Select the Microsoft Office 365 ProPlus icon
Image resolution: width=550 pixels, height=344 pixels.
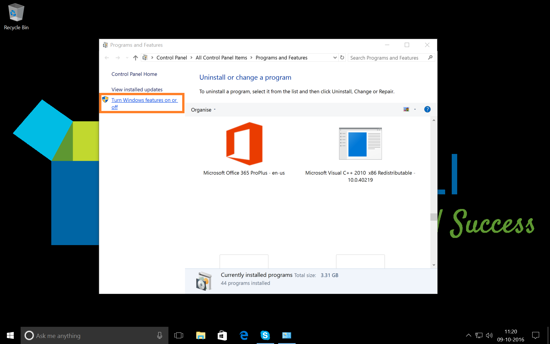244,144
